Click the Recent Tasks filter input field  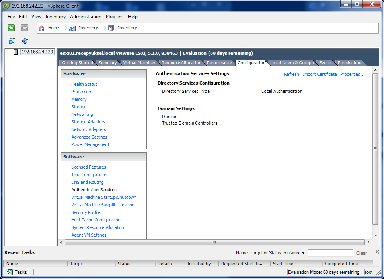pos(330,253)
